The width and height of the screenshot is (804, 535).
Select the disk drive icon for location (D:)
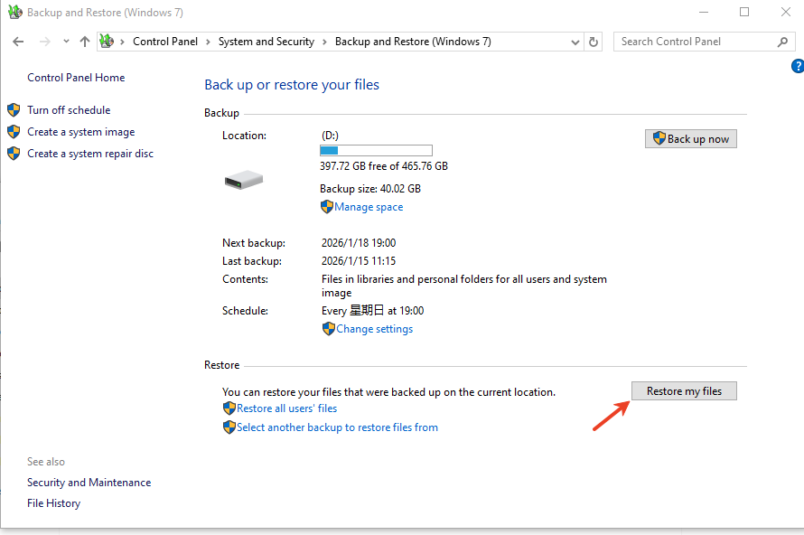[x=242, y=178]
